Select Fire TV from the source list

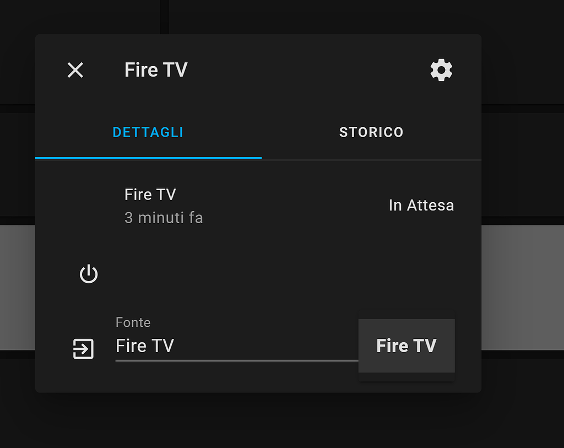tap(406, 346)
